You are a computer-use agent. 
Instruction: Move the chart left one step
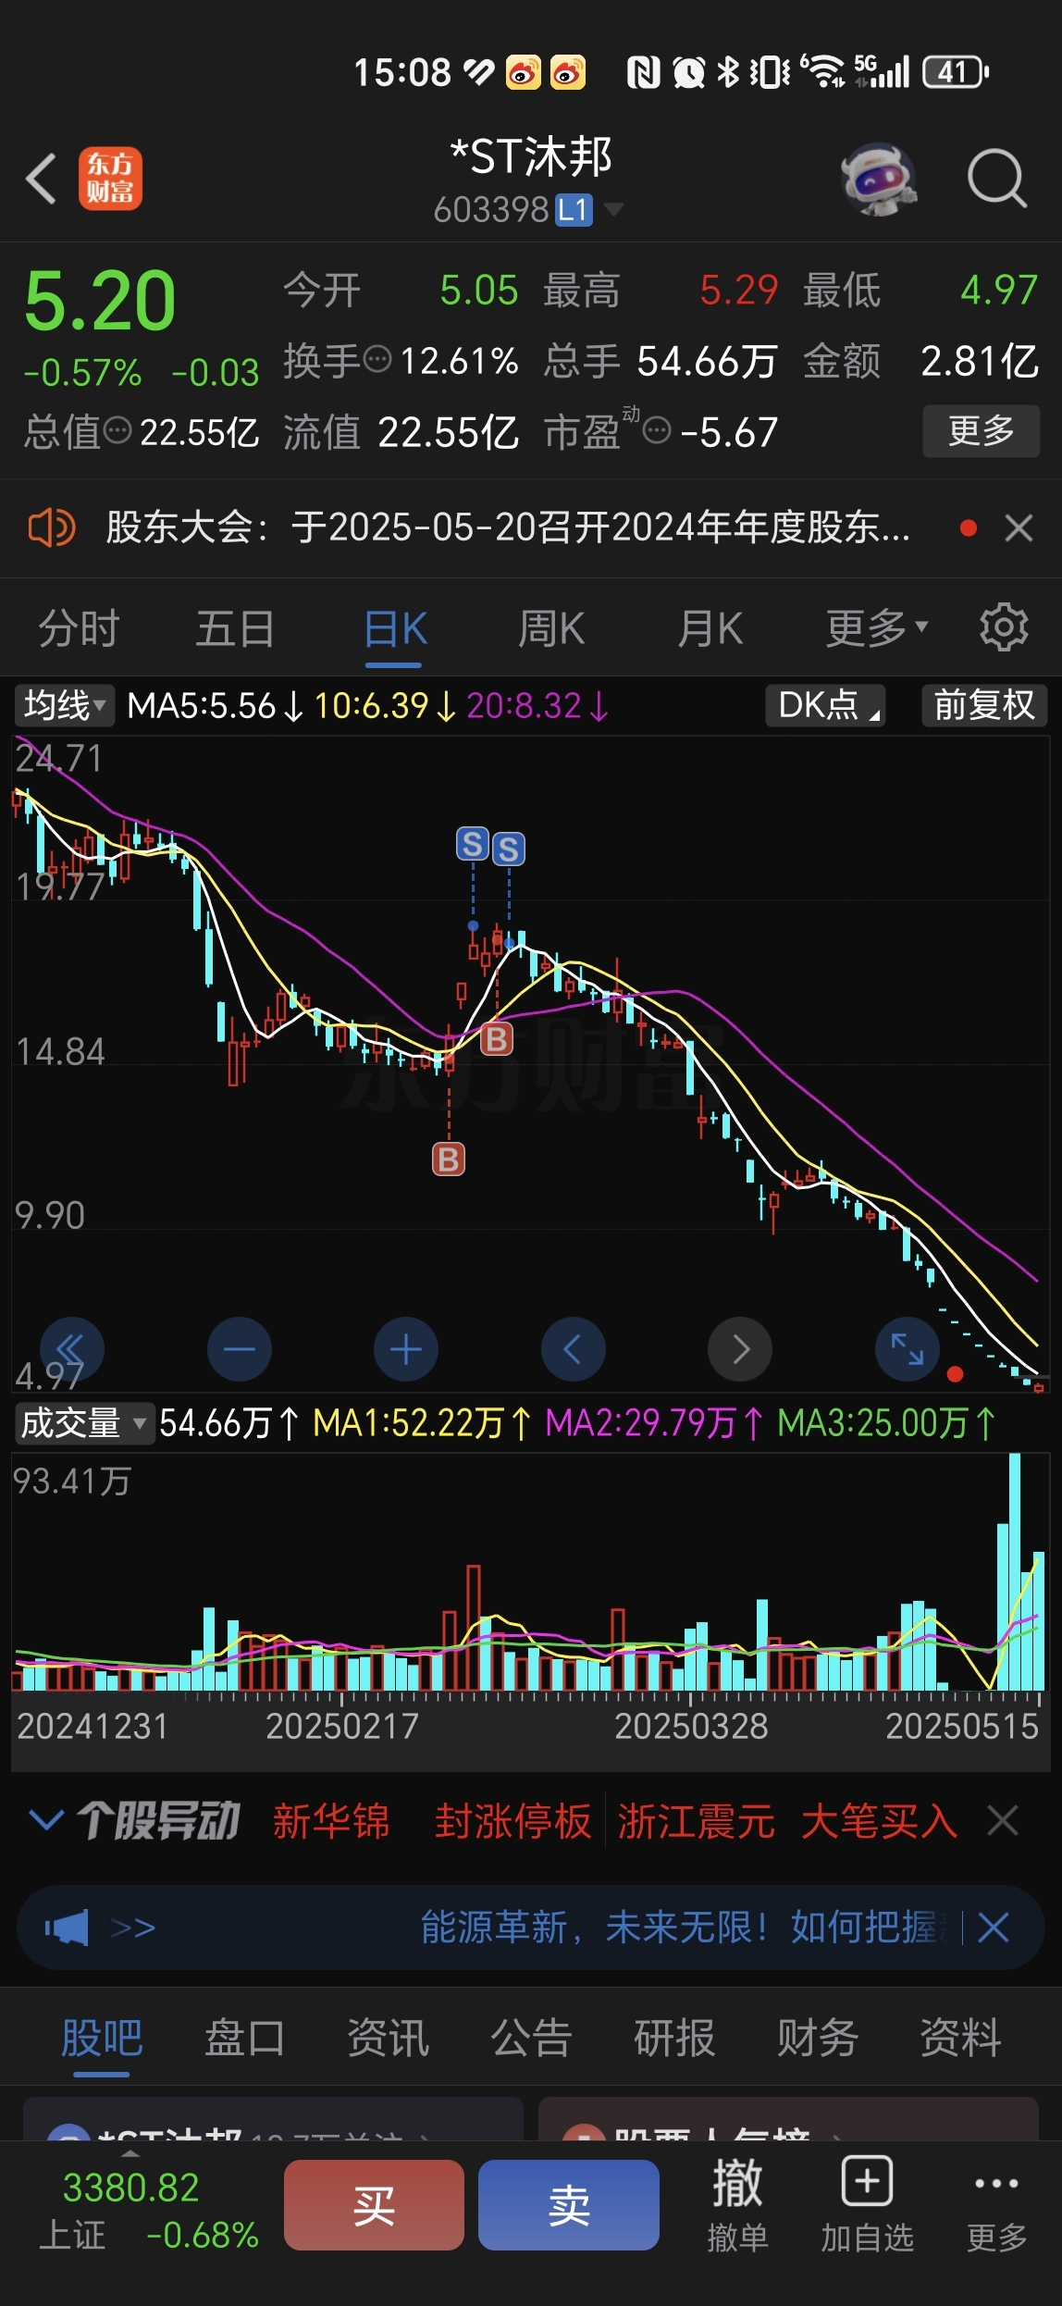(573, 1349)
